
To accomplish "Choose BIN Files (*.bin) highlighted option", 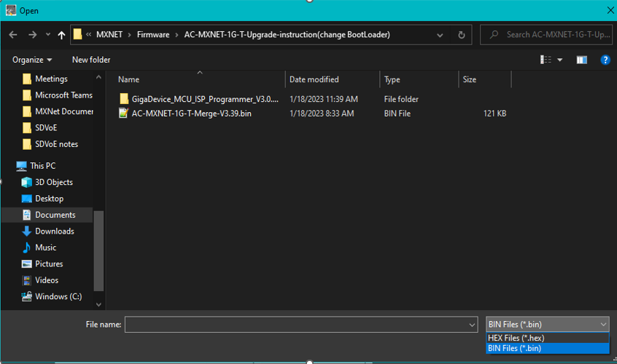I will 548,348.
